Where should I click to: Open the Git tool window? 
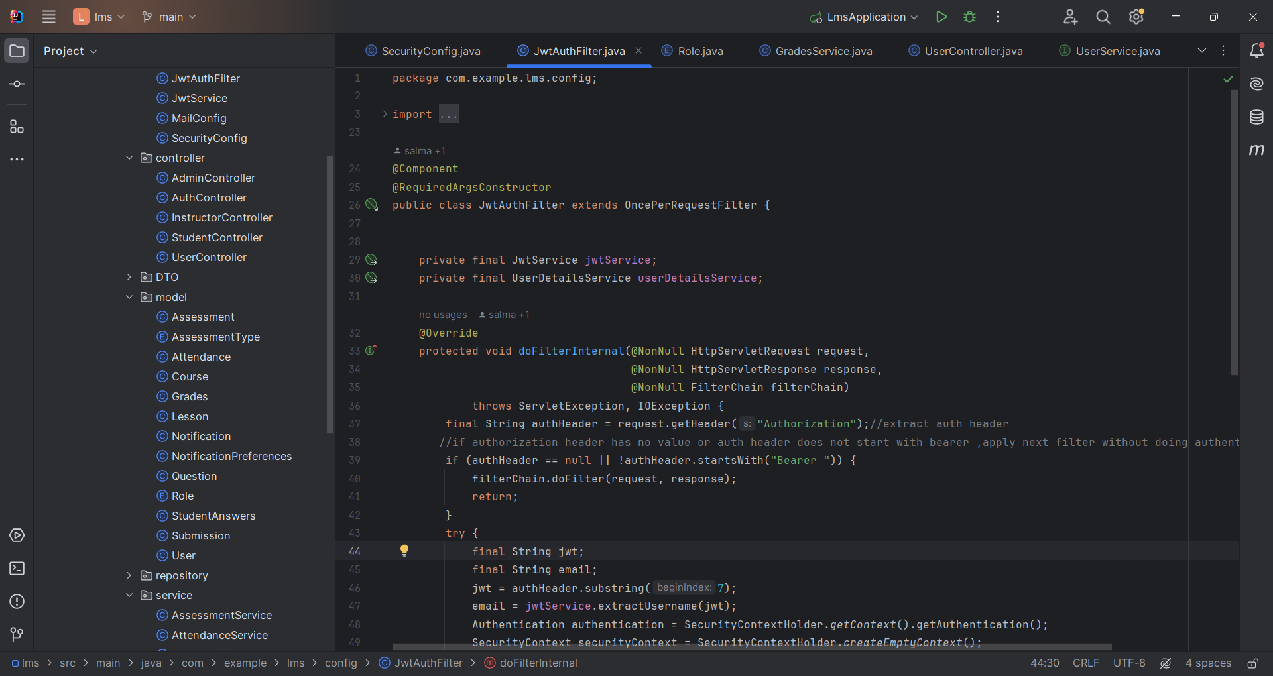pyautogui.click(x=17, y=635)
